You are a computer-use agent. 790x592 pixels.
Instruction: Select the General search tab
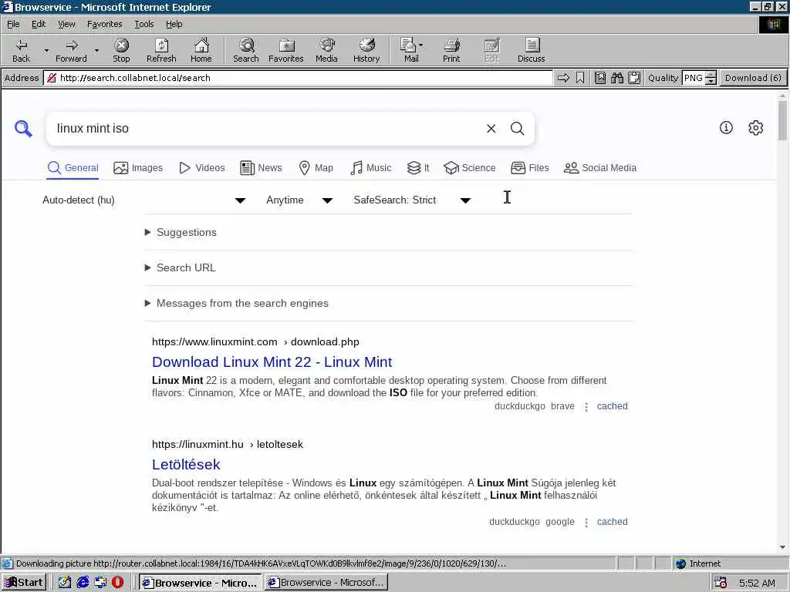click(x=73, y=167)
